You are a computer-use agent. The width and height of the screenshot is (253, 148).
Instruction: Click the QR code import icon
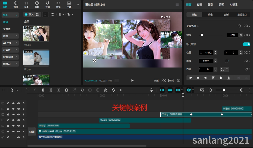(x=38, y=14)
